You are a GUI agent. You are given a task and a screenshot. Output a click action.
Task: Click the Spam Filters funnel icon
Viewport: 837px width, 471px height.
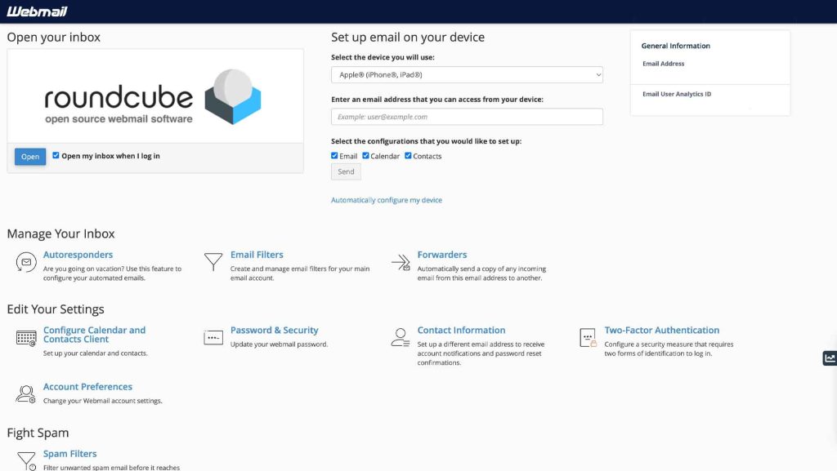[25, 460]
